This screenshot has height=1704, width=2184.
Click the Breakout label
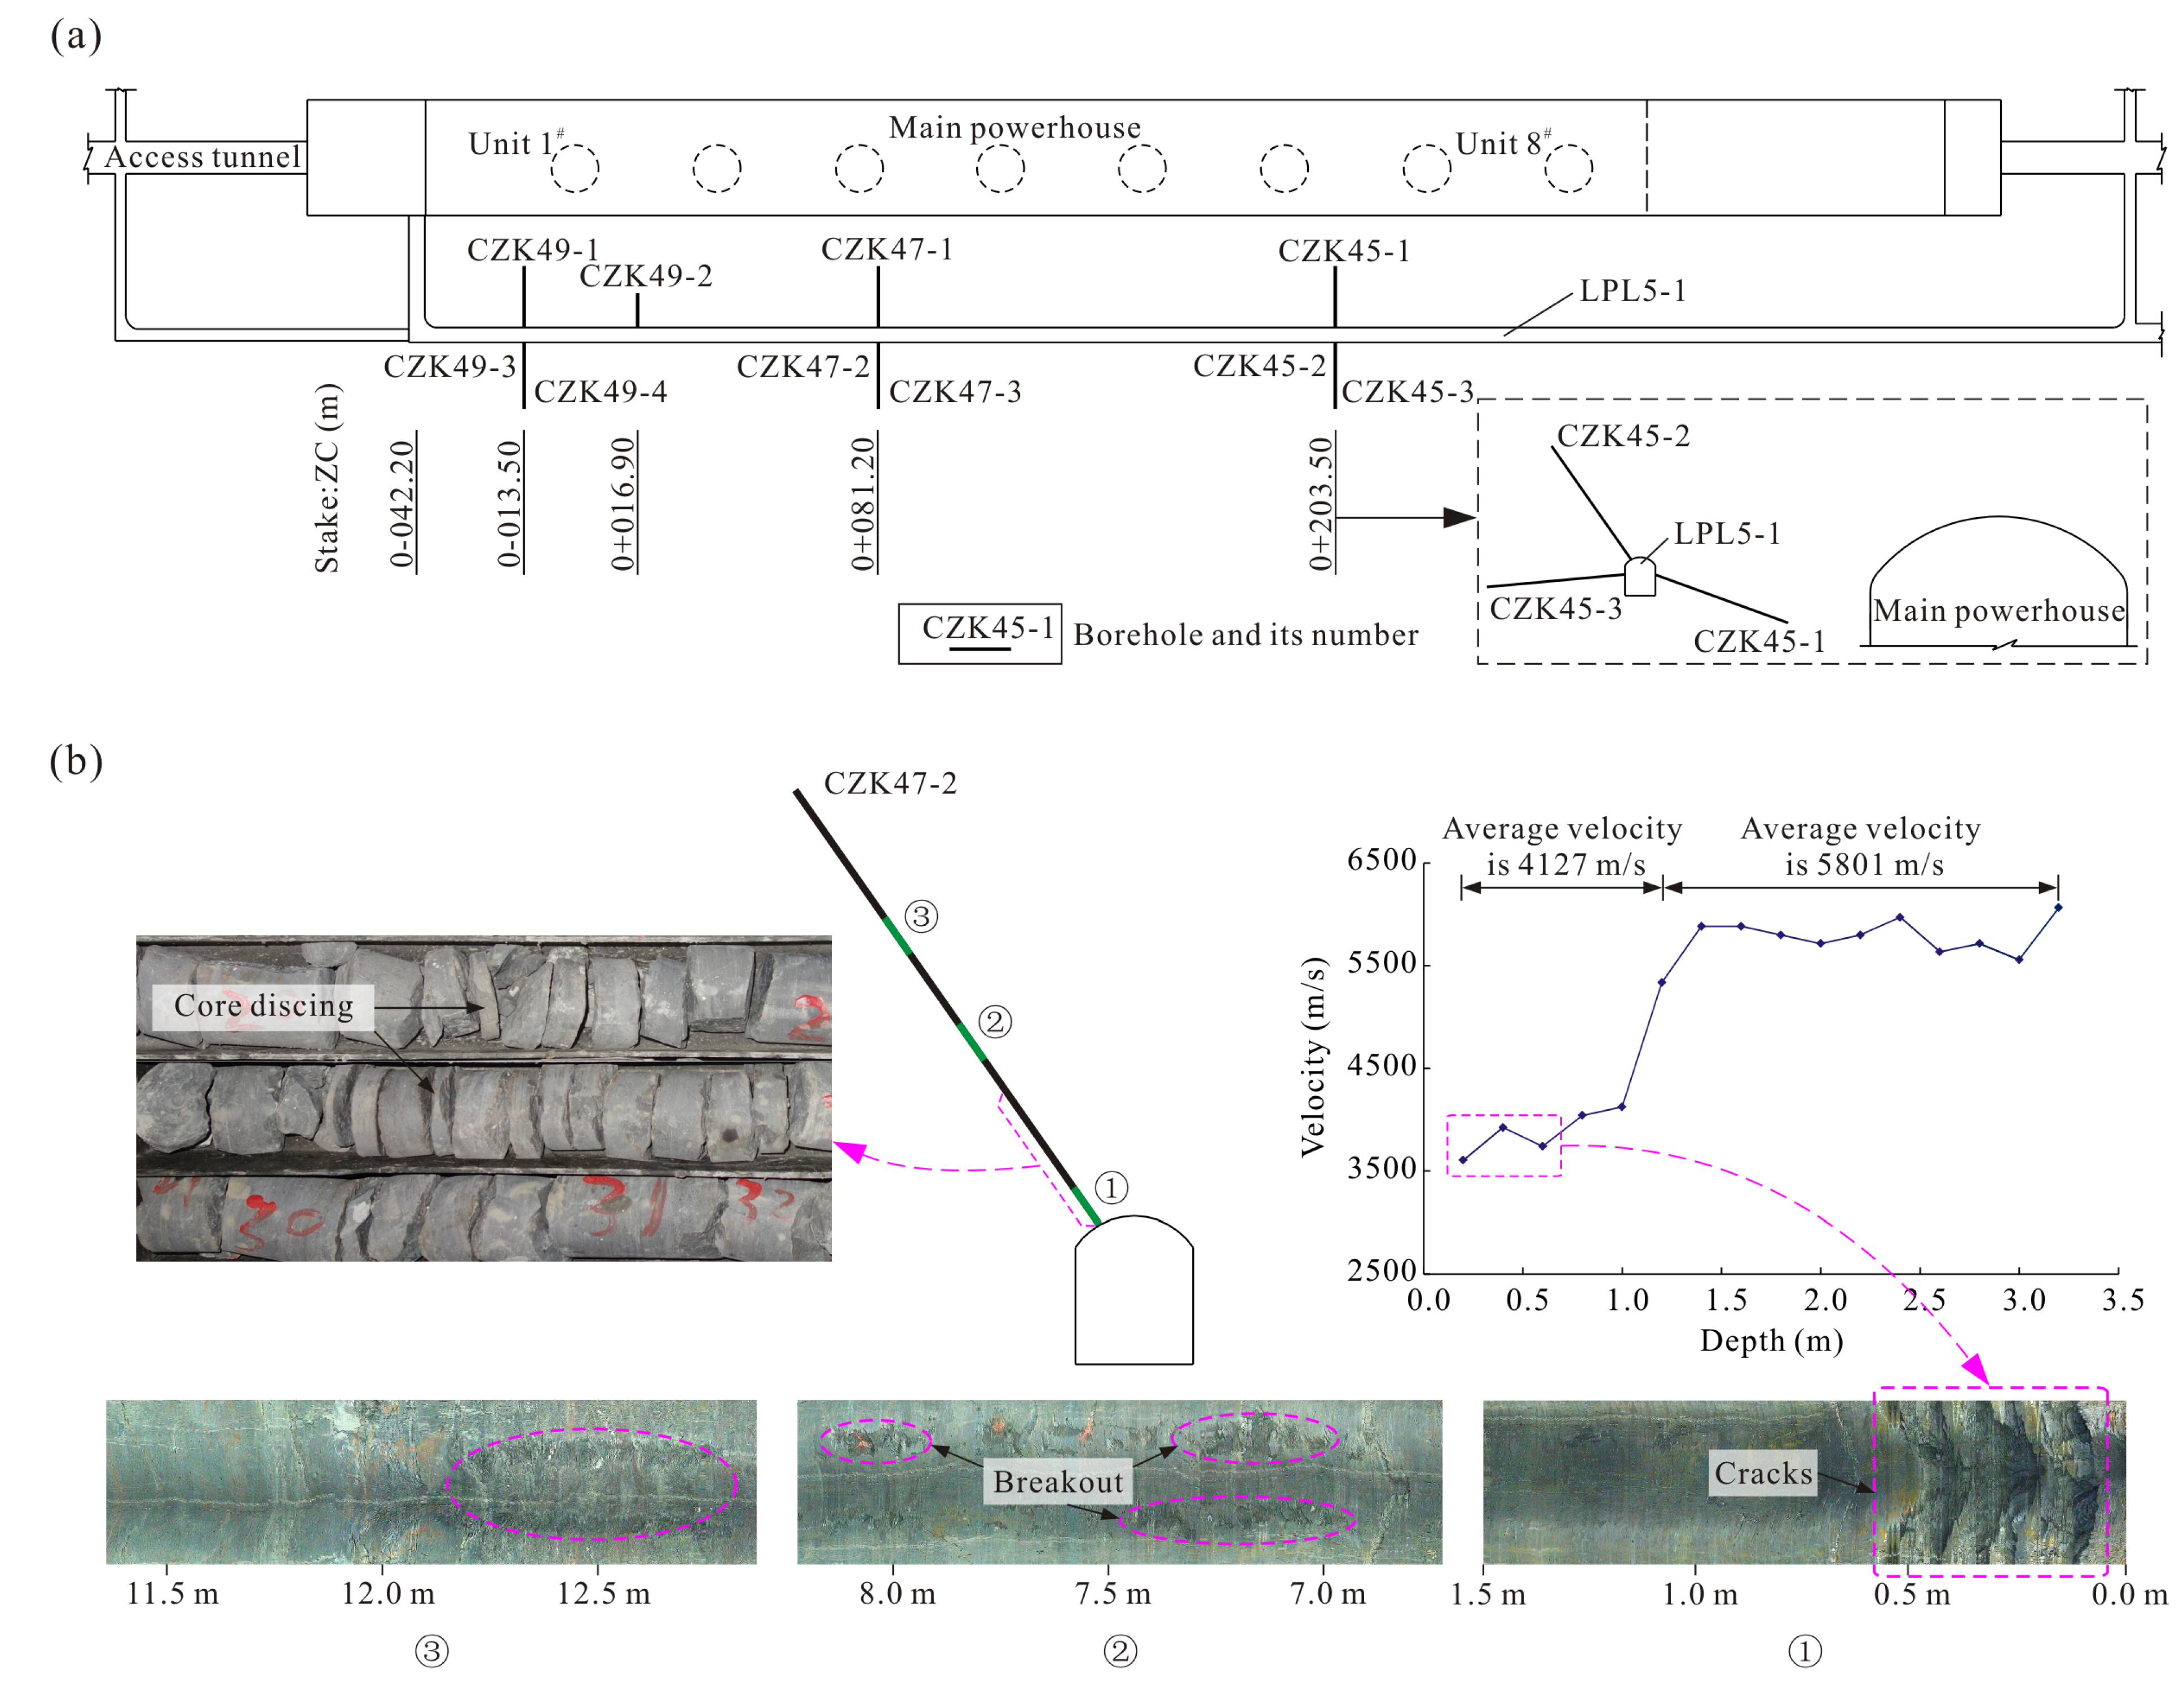click(x=1058, y=1482)
